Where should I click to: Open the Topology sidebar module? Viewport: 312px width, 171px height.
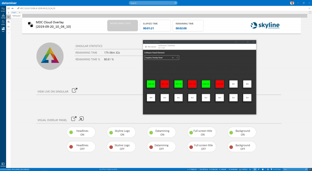pyautogui.click(x=3, y=16)
